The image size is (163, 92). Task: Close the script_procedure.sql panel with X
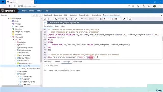coord(161,15)
